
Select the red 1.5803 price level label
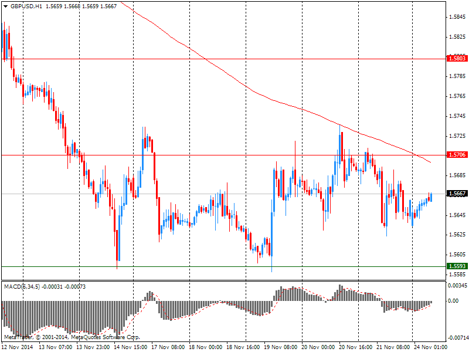457,58
